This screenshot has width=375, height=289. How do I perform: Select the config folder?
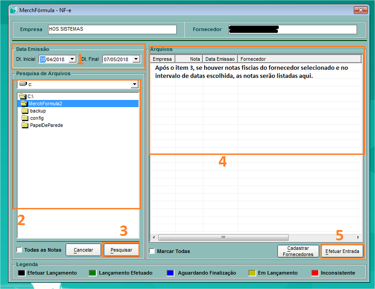[x=36, y=118]
